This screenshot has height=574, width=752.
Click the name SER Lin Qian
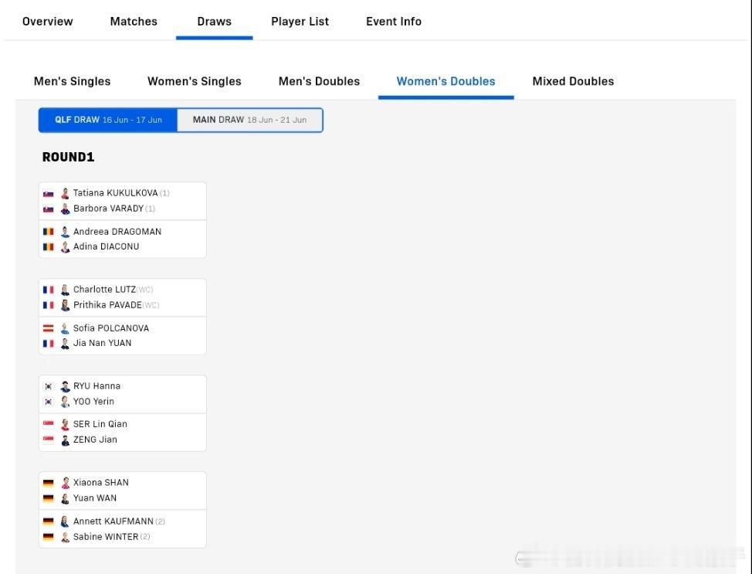[100, 424]
